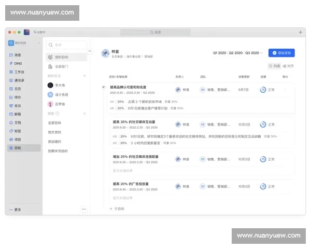The image size is (311, 249).
Task: Switch to 列表 list view
Action: tap(274, 66)
